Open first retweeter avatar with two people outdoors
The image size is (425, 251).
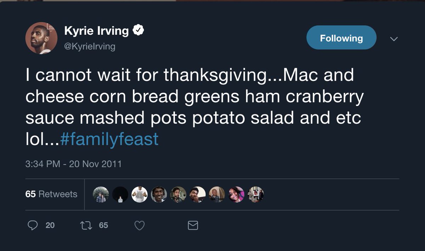click(x=101, y=194)
